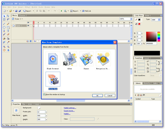Select the Oval tool
This screenshot has height=129, width=165.
click(x=4, y=27)
